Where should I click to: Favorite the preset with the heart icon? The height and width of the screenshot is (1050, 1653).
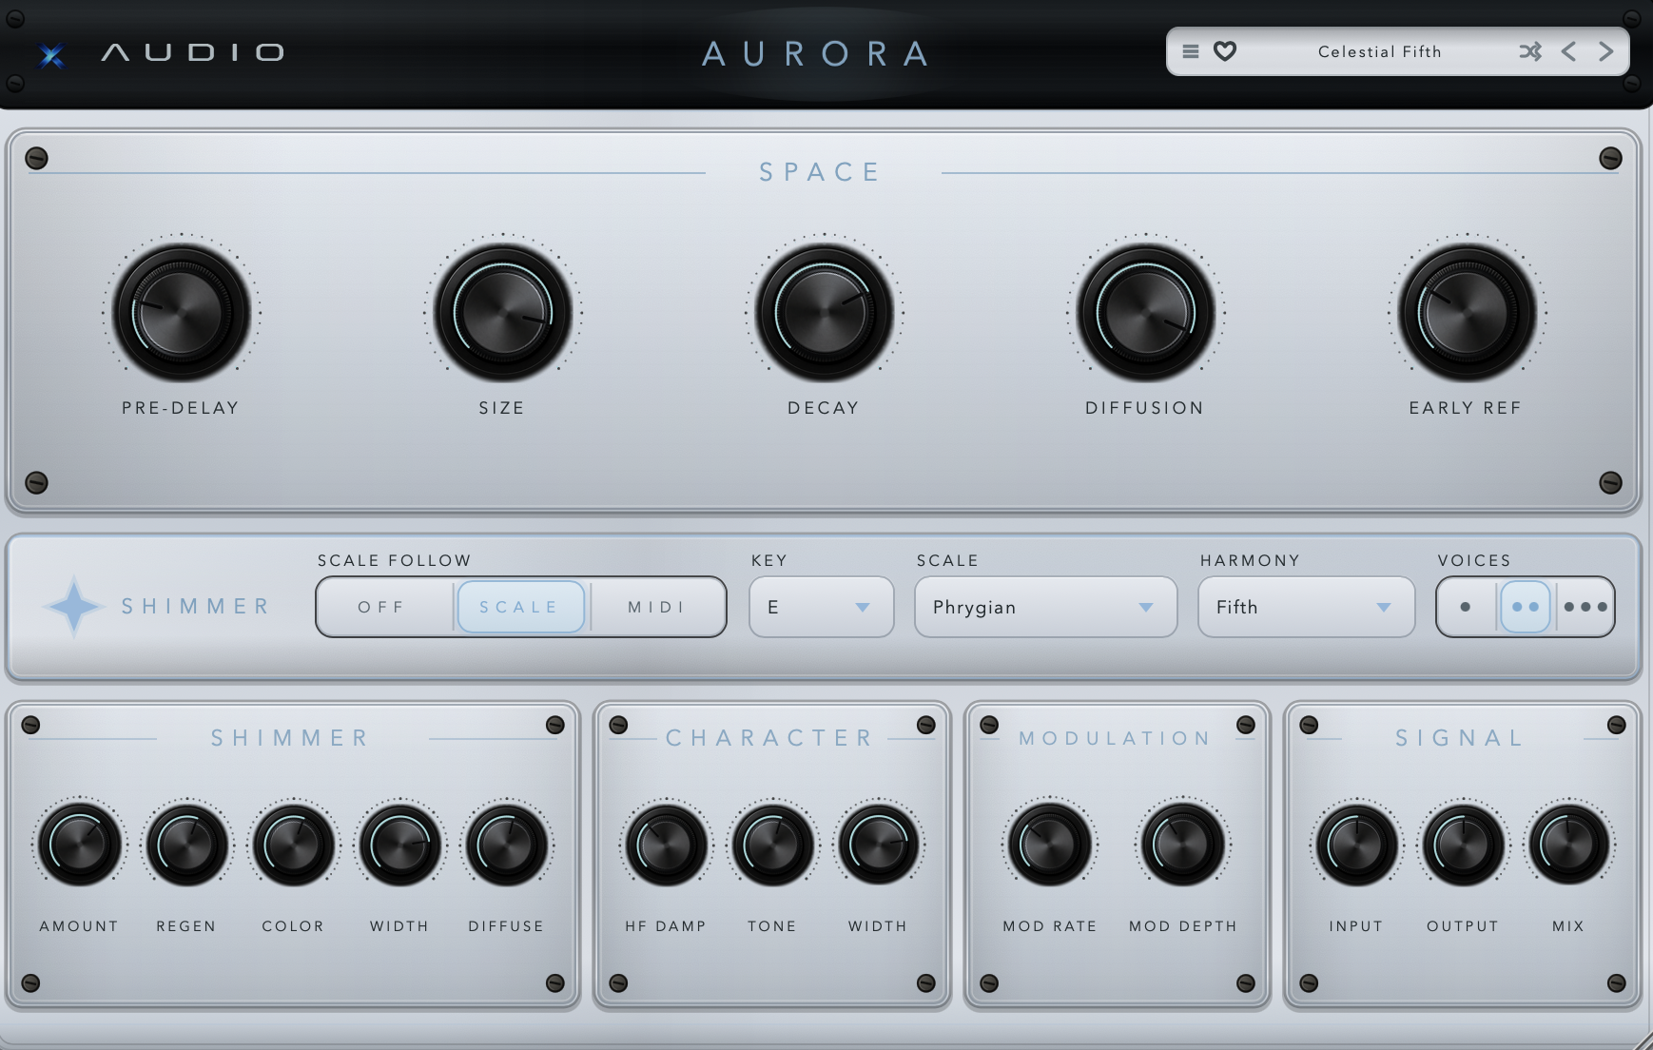[x=1225, y=51]
